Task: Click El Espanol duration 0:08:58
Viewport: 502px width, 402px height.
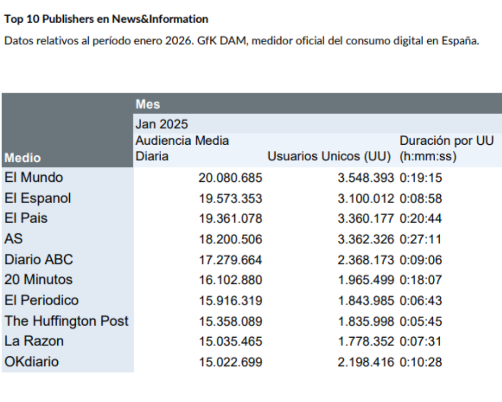Action: pyautogui.click(x=421, y=199)
